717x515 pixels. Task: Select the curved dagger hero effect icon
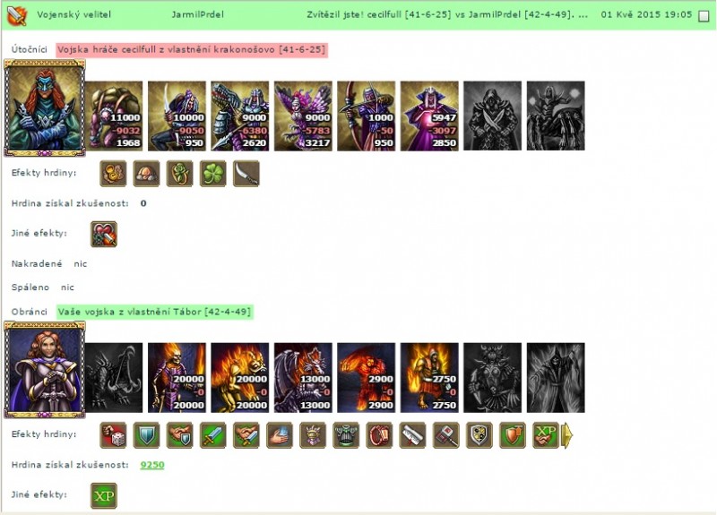[246, 174]
